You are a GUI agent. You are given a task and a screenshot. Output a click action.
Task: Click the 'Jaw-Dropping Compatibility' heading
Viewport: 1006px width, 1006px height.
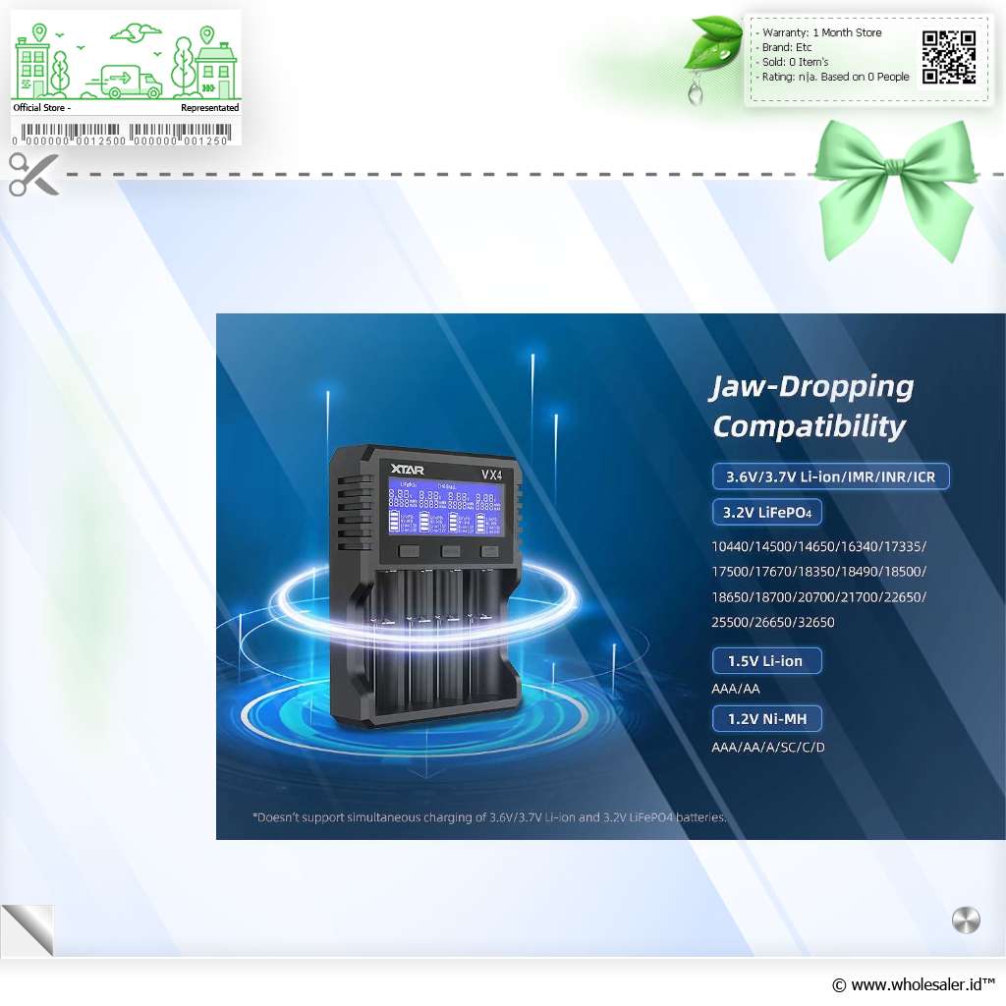[x=811, y=407]
